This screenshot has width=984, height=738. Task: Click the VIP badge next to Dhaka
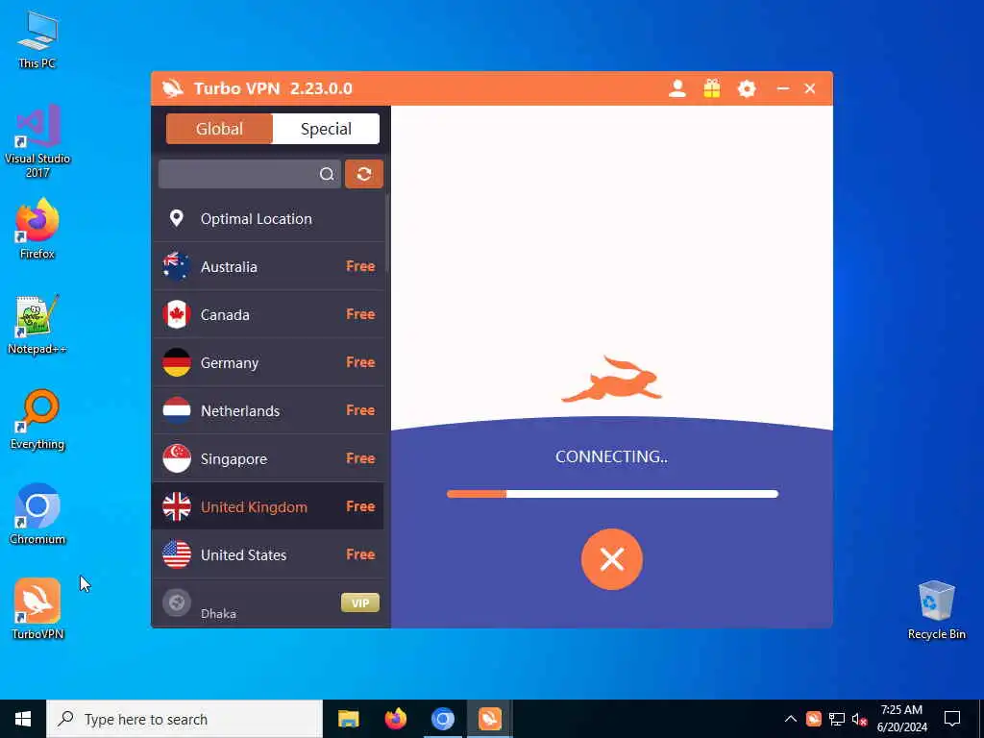(x=360, y=603)
